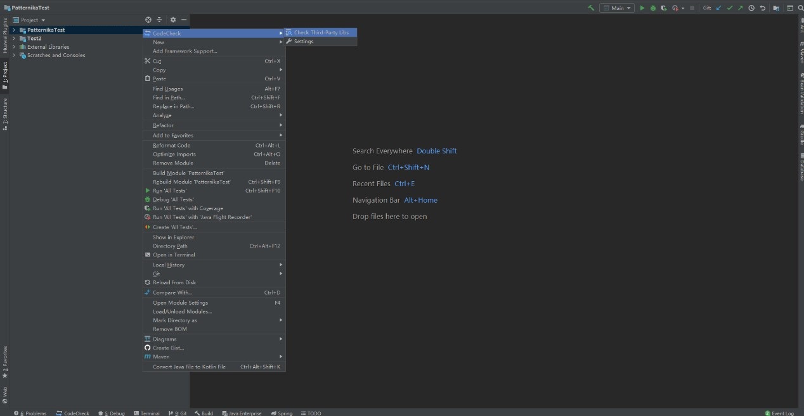Open the Spring tool window tab
Screen dimensions: 804x416
pyautogui.click(x=282, y=413)
